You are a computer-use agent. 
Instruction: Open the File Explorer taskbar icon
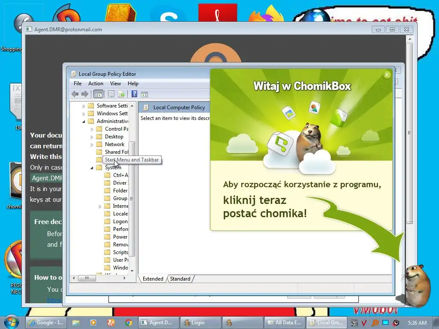click(75, 323)
